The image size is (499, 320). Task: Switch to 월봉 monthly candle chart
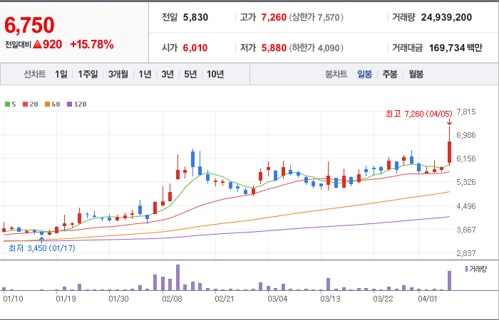(416, 74)
